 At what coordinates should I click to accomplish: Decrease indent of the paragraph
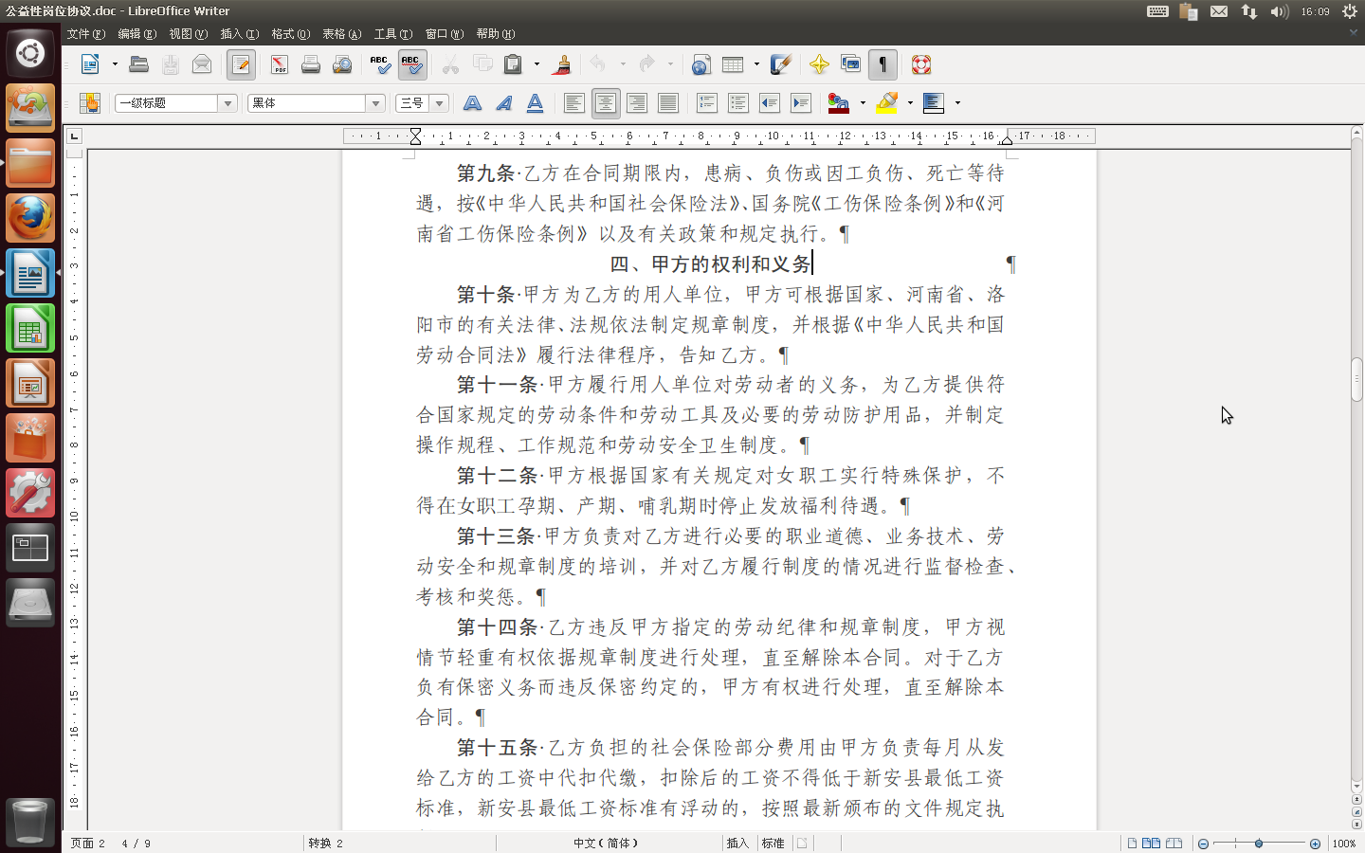coord(770,102)
